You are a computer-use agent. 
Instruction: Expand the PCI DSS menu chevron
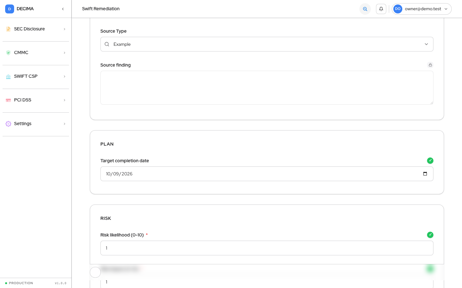64,100
